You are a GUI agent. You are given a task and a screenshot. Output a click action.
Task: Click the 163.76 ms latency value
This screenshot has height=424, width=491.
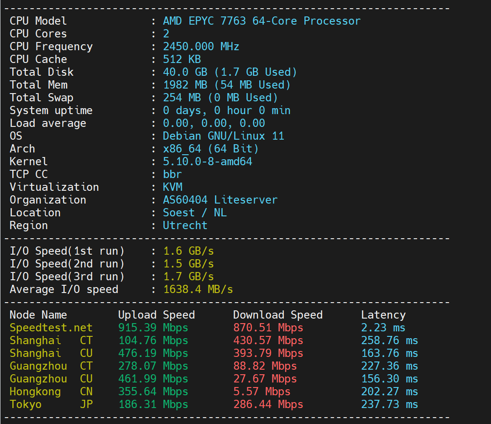pos(390,354)
